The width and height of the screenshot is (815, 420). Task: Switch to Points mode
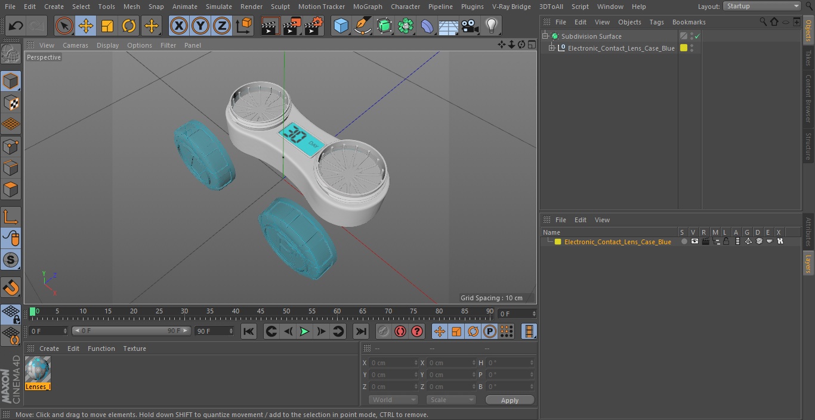coord(11,146)
